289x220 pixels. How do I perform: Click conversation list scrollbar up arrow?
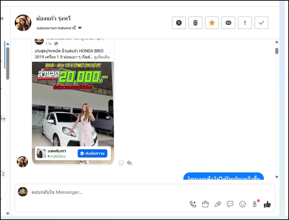pos(8,44)
